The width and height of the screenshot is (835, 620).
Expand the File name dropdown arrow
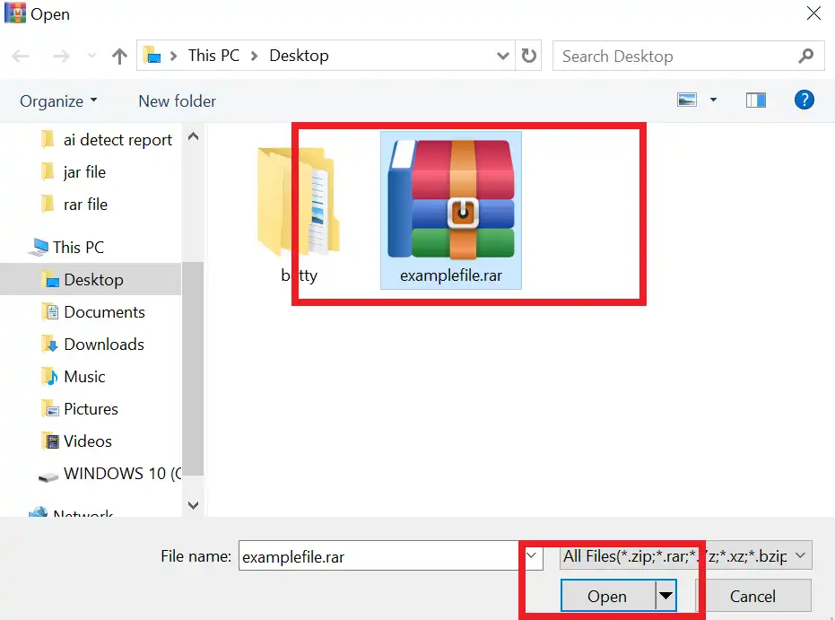(531, 555)
